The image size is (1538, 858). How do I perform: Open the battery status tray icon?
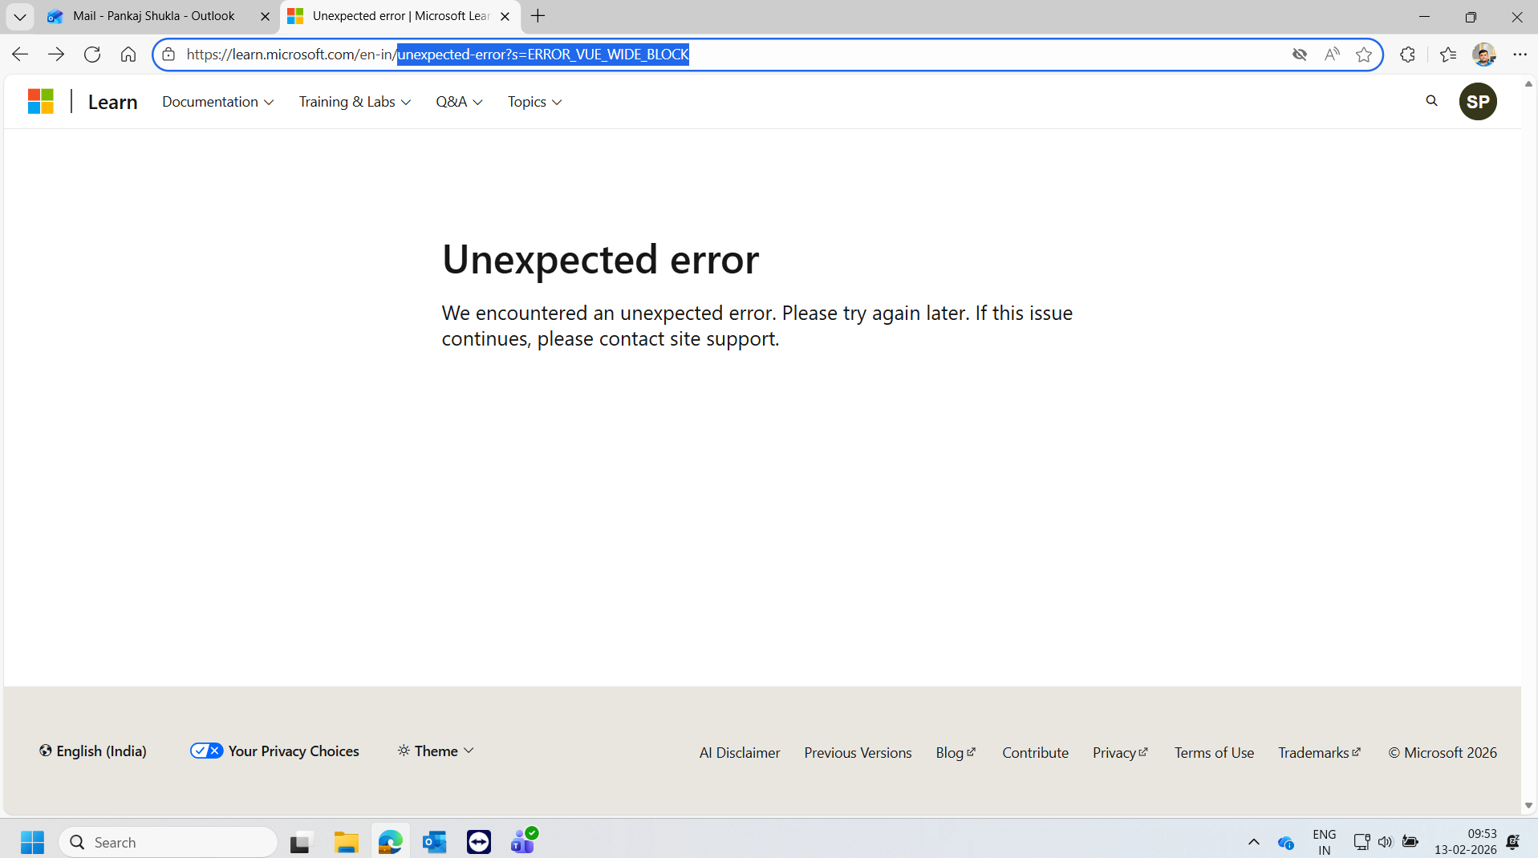pos(1410,842)
